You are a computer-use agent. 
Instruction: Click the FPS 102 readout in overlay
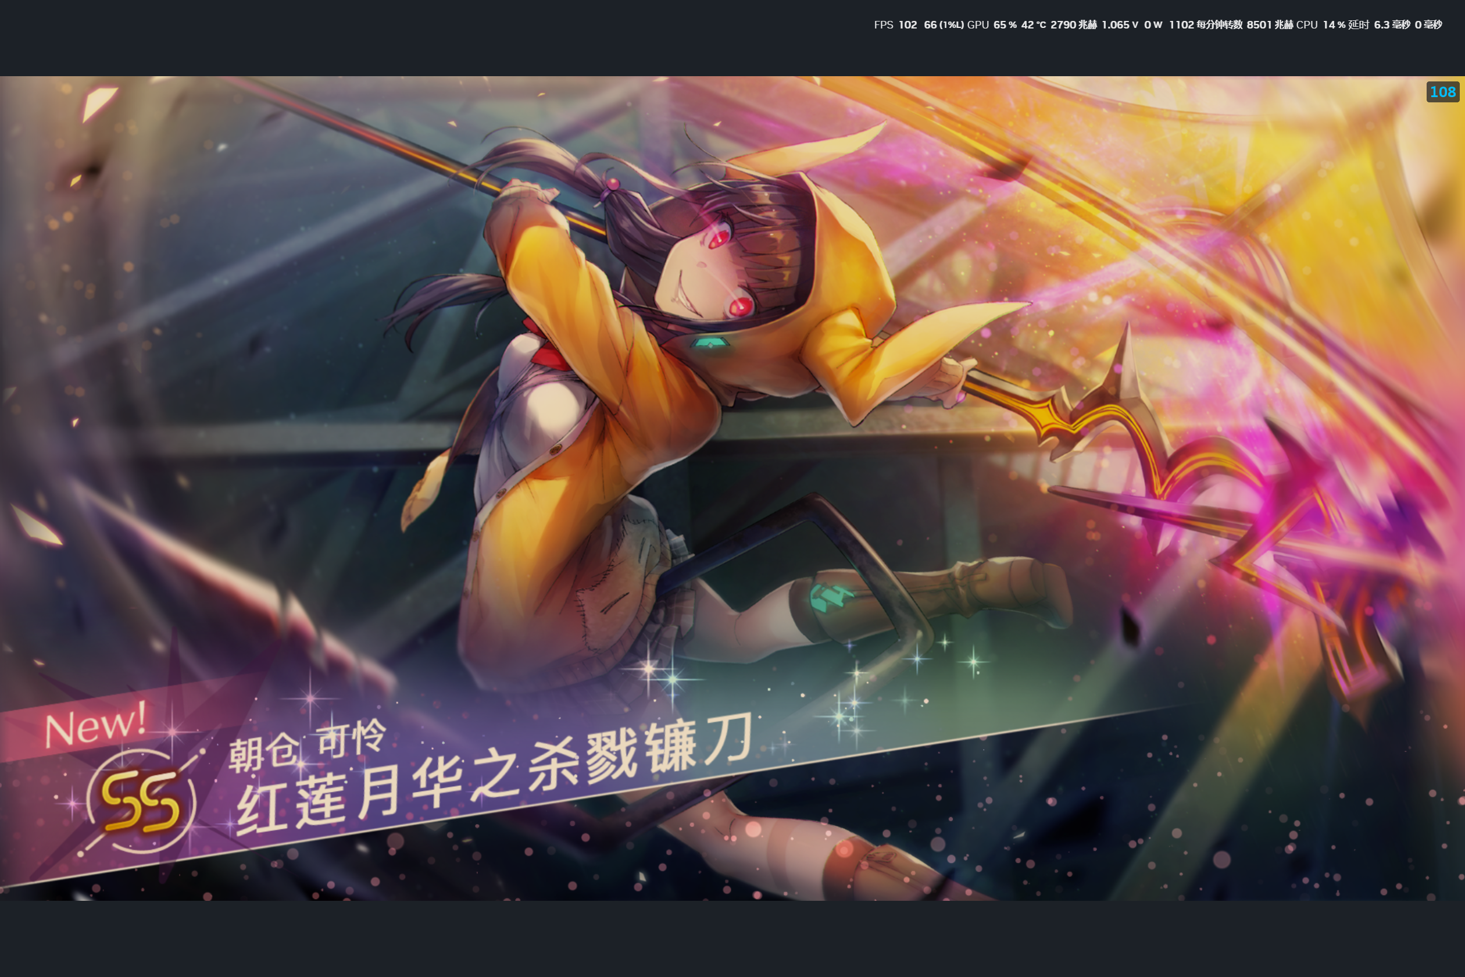point(895,25)
